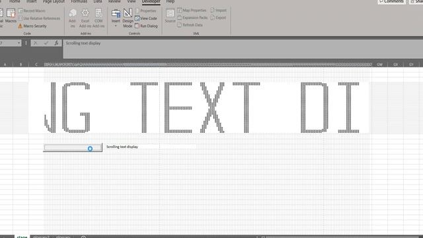Viewport: 423px width, 238px height.
Task: Select column B header
Action: click(20, 65)
